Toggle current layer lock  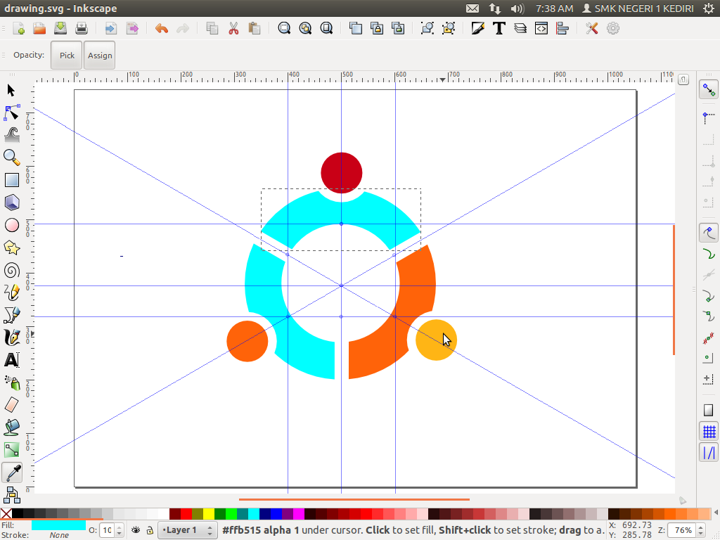150,530
